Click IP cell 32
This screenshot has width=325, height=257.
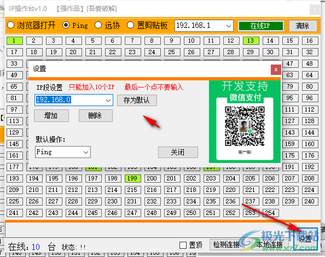pyautogui.click(x=310, y=52)
